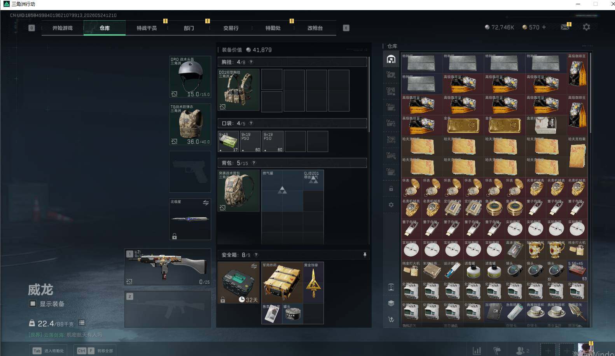Viewport: 615px width, 356px height.
Task: Click the flag icon in bottom bar
Action: pos(497,350)
